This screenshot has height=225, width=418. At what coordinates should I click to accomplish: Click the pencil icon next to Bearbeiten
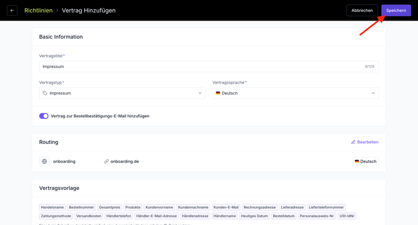click(x=353, y=142)
